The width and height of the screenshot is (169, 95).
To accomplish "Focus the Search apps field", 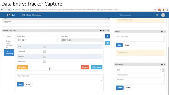I will tap(137, 15).
